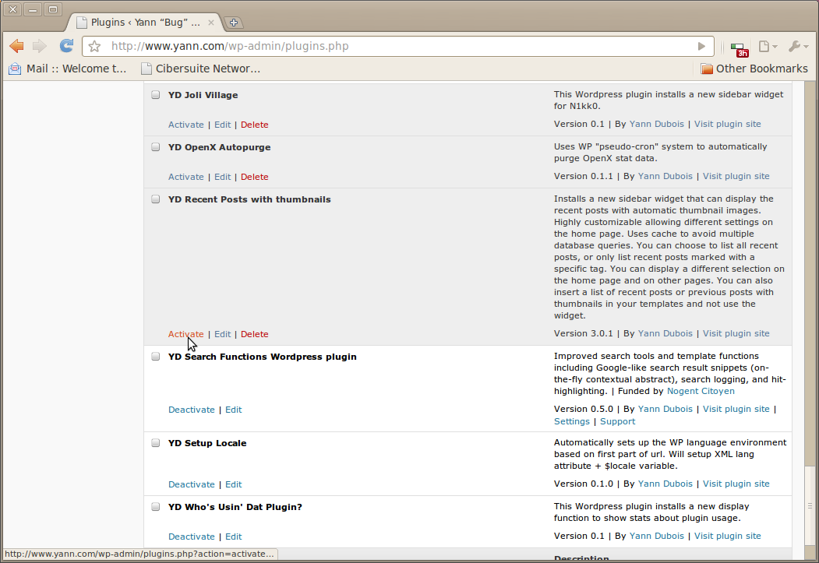This screenshot has width=819, height=563.
Task: Open Yann Dubois link in Joli Village row
Action: tap(657, 124)
